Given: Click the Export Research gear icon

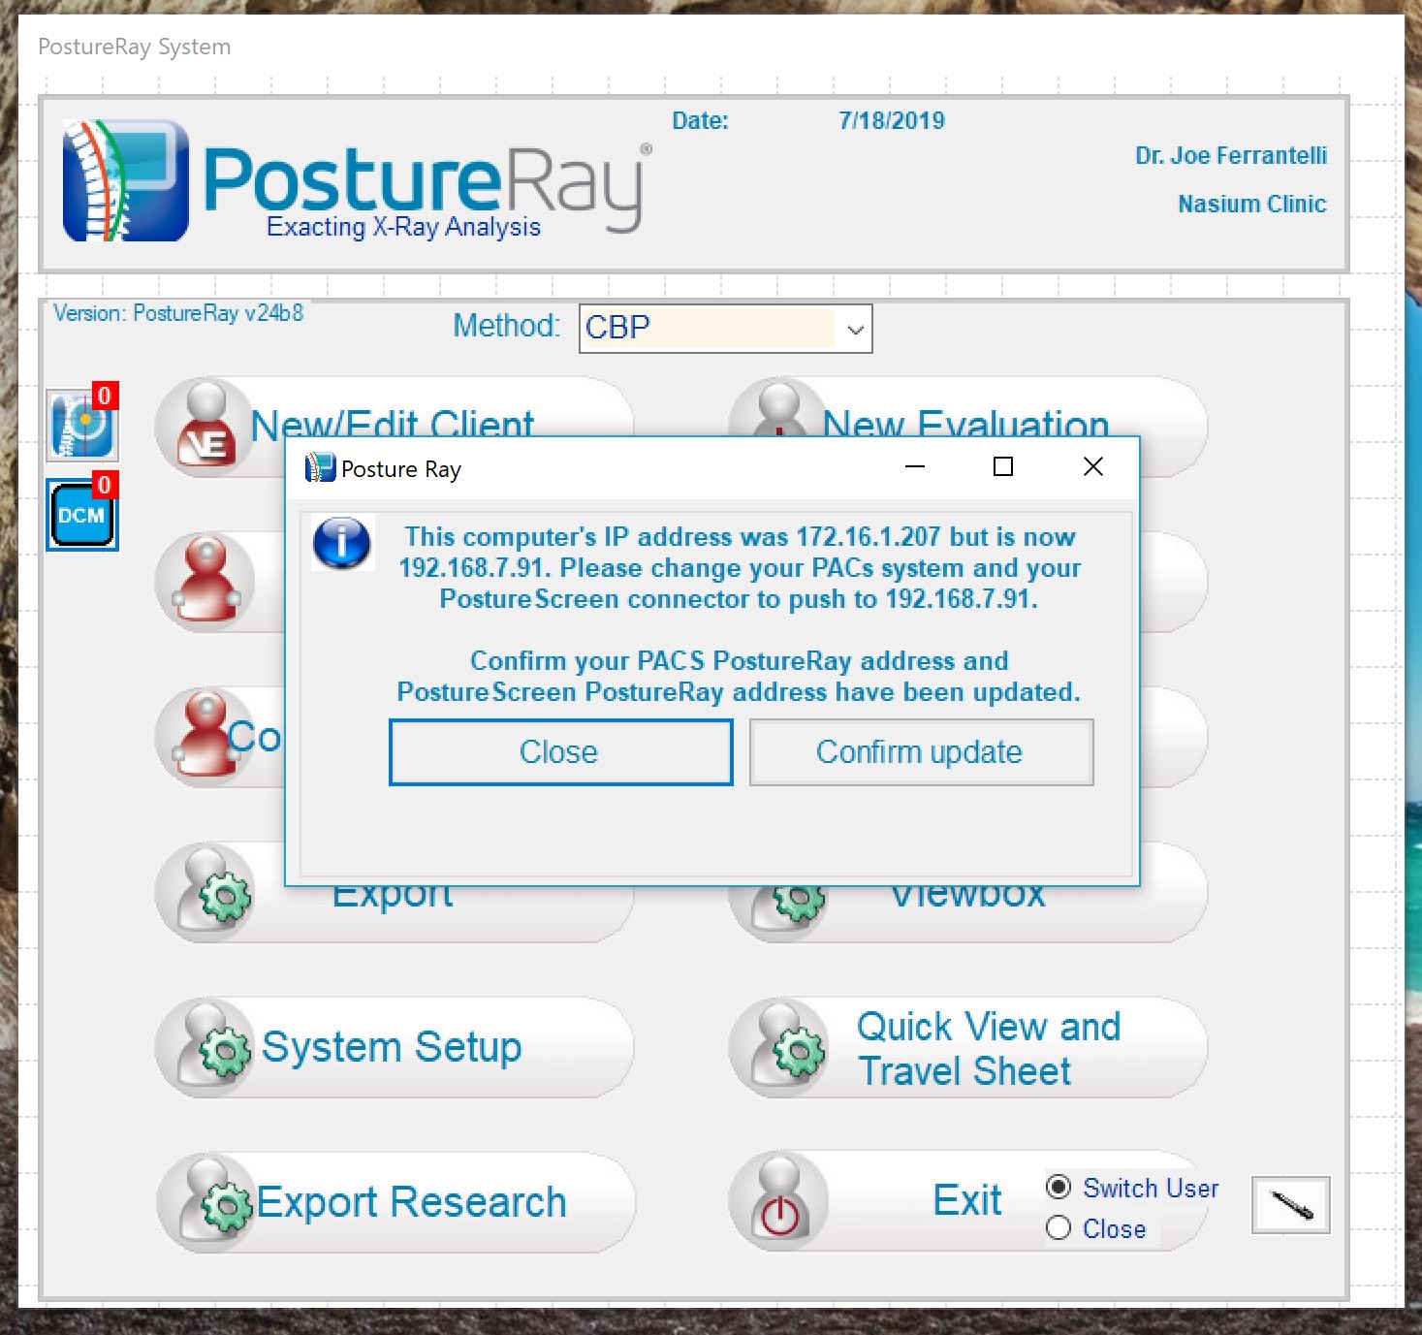Looking at the screenshot, I should (x=205, y=1202).
